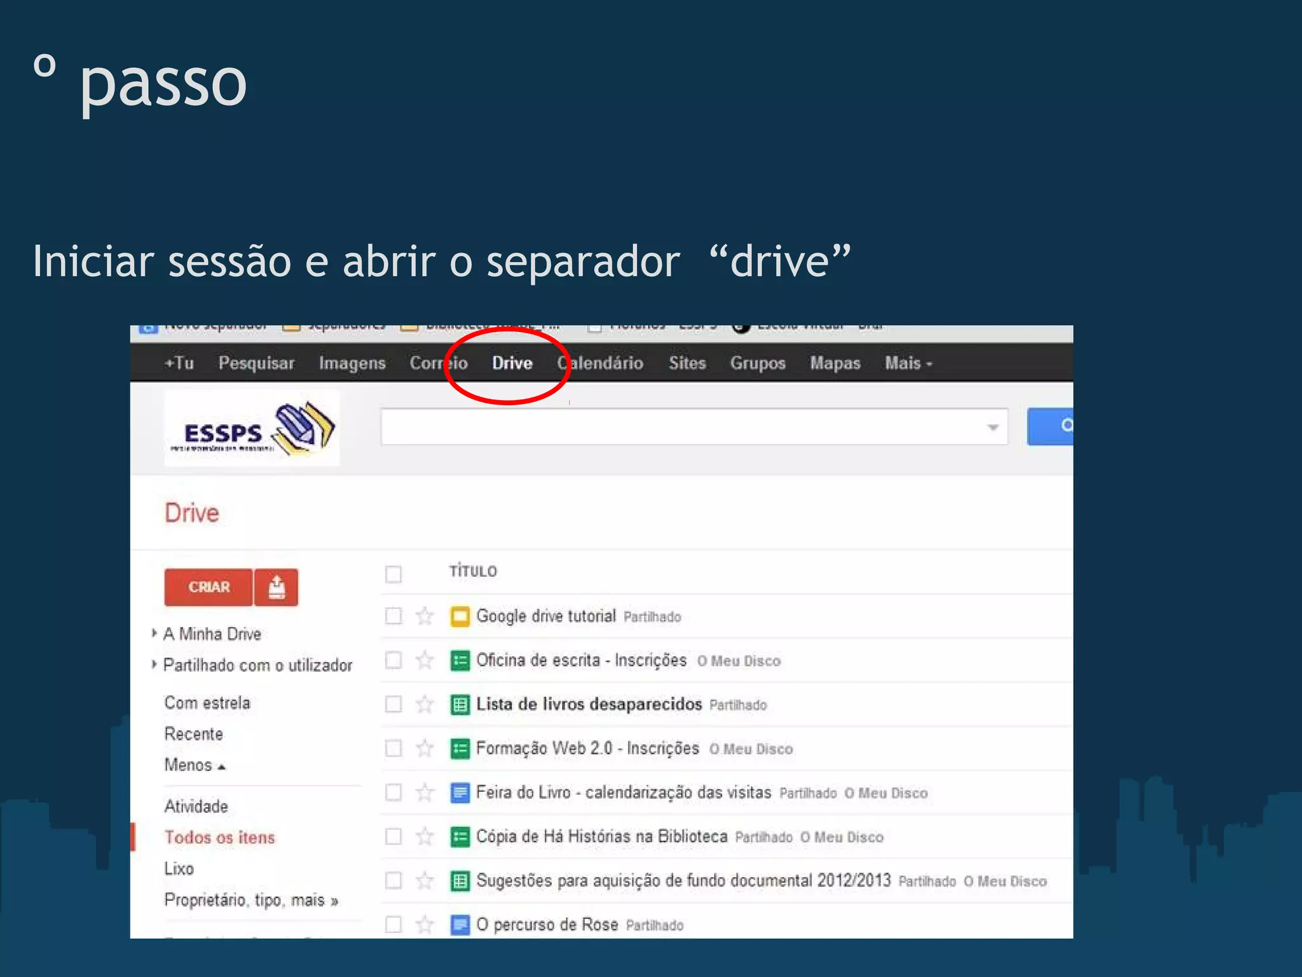Check the O percurso de Rose checkbox
Screen dimensions: 1302x977
pos(394,924)
